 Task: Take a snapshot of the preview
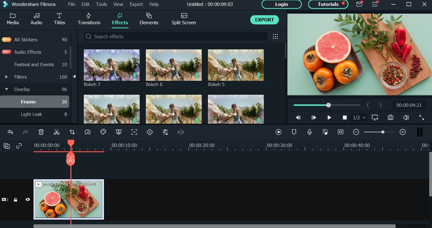390,117
